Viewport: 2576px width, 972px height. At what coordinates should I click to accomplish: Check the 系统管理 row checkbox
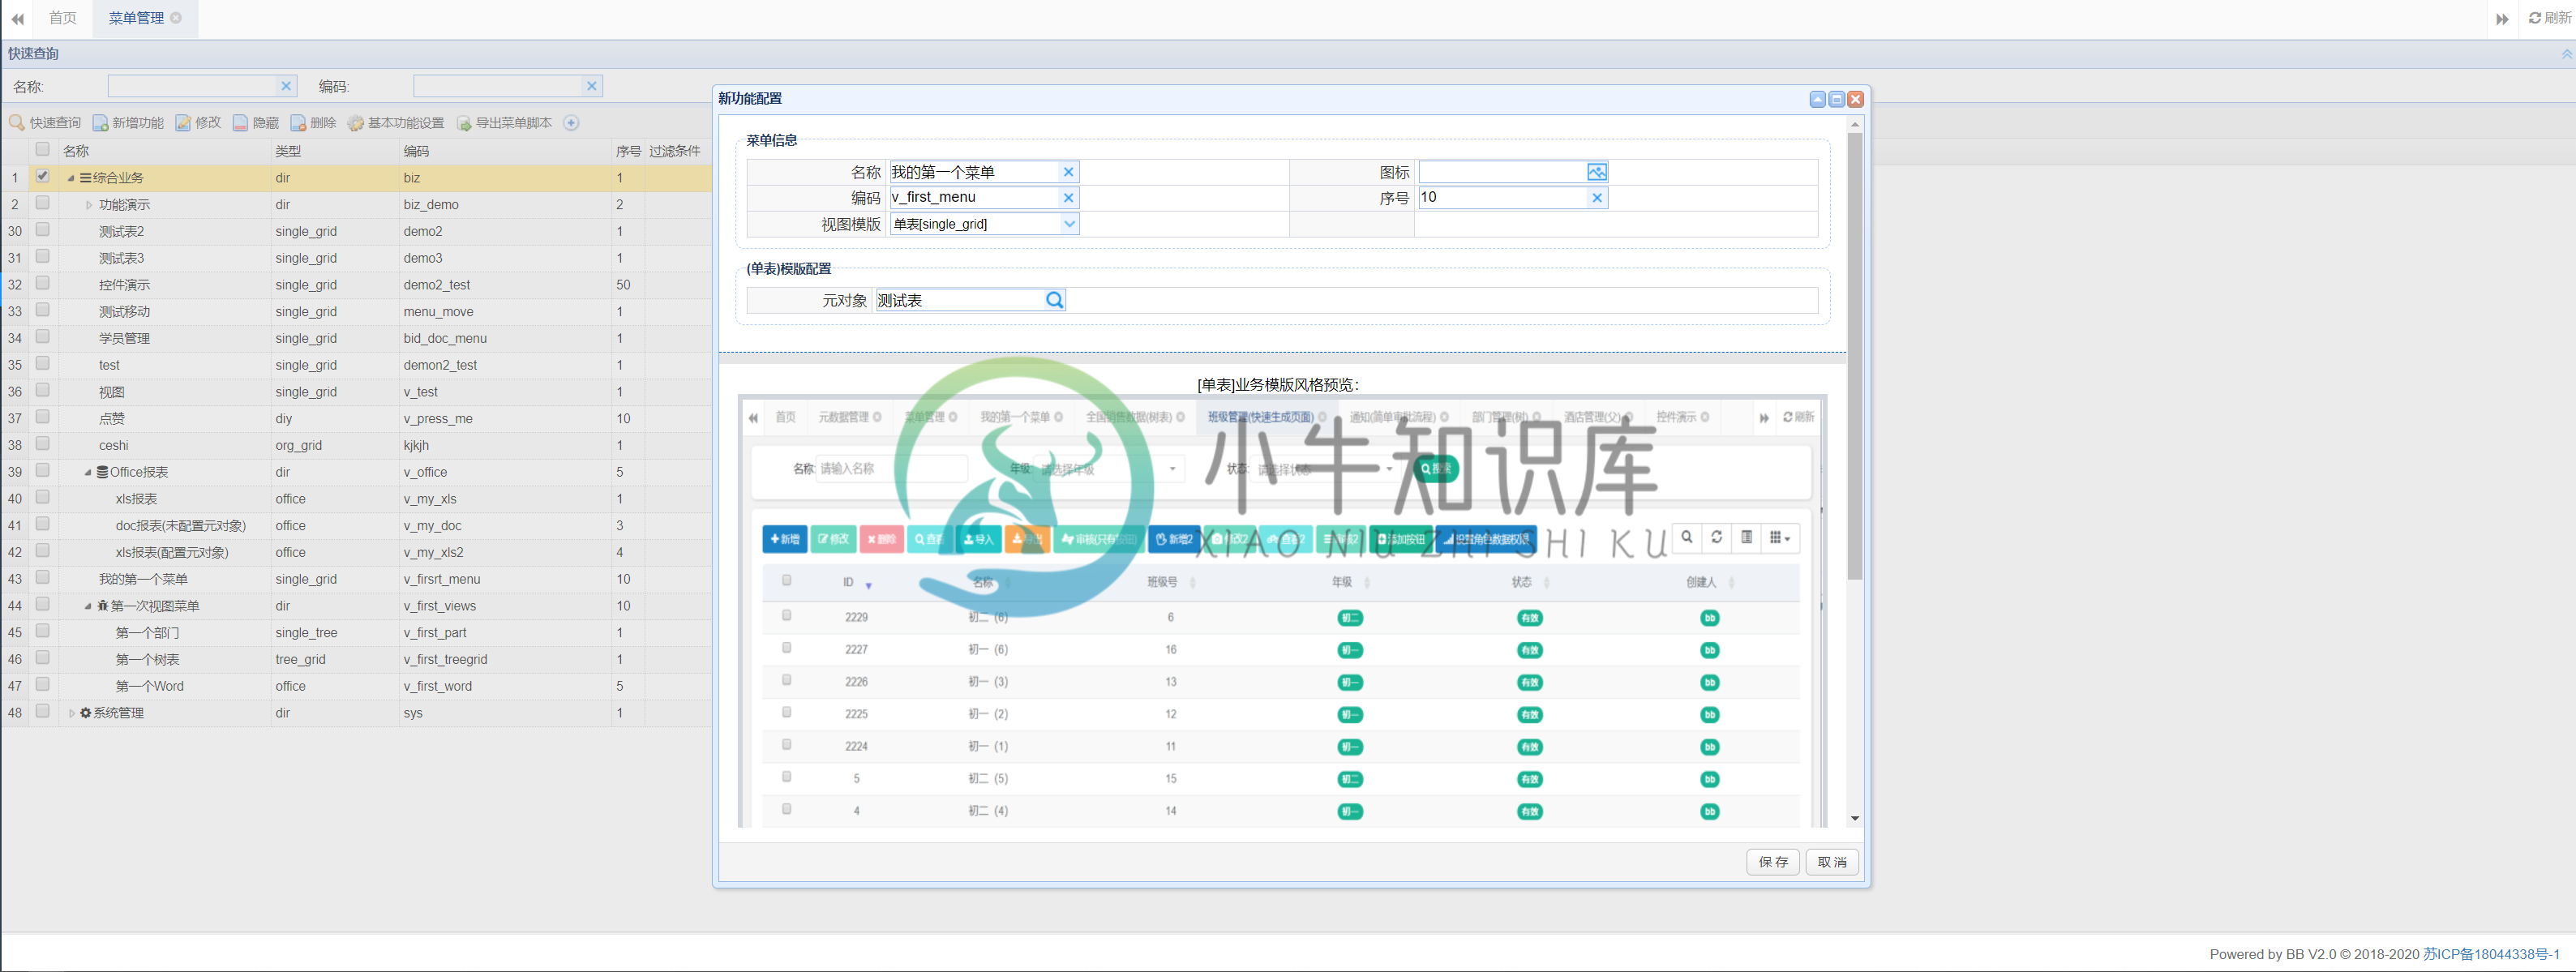42,712
